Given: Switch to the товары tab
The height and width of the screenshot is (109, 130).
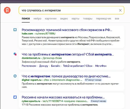Looking at the screenshot, I should pyautogui.click(x=88, y=18).
